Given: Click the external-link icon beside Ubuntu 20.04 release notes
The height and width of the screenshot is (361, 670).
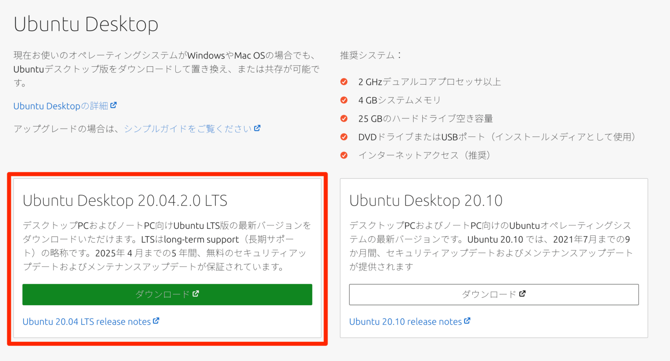Looking at the screenshot, I should pos(157,321).
